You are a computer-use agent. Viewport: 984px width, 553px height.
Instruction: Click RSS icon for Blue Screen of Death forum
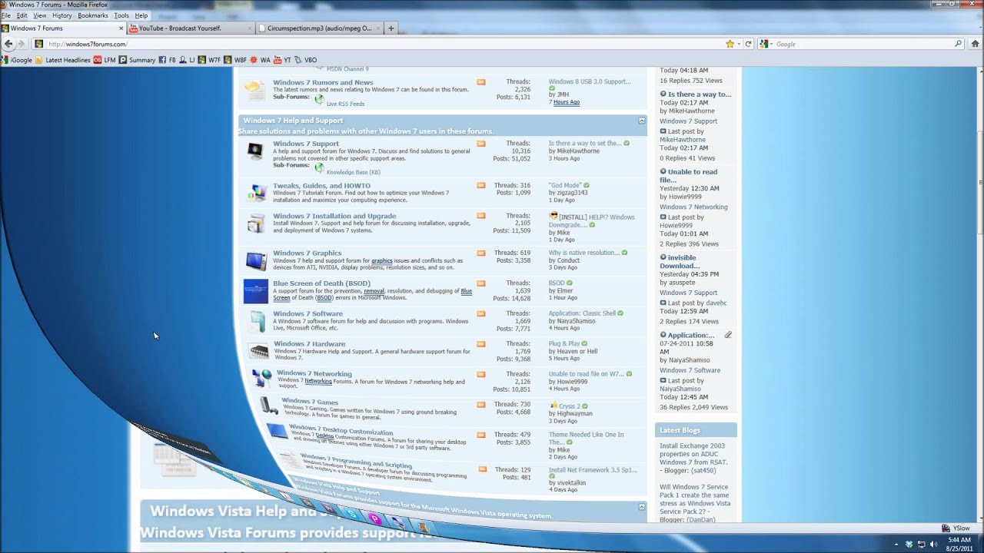[481, 283]
